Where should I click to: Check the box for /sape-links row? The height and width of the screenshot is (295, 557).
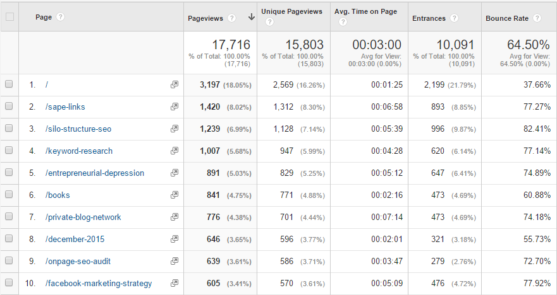click(x=9, y=106)
